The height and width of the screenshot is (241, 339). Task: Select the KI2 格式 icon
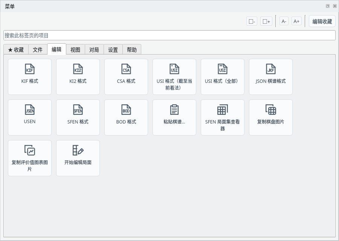click(78, 69)
